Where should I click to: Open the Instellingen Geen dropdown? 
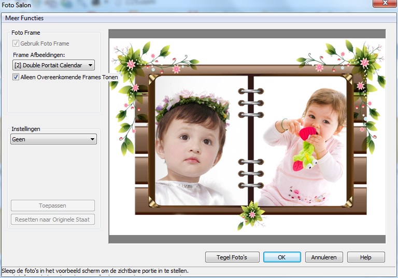pos(53,139)
